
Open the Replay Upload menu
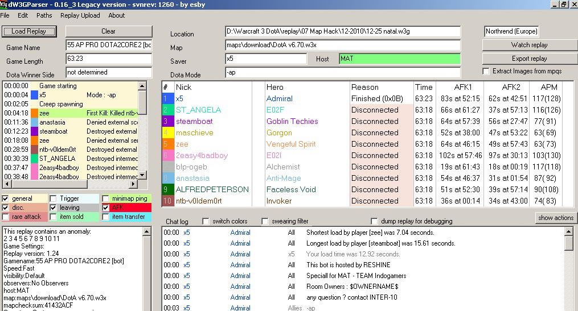[80, 15]
